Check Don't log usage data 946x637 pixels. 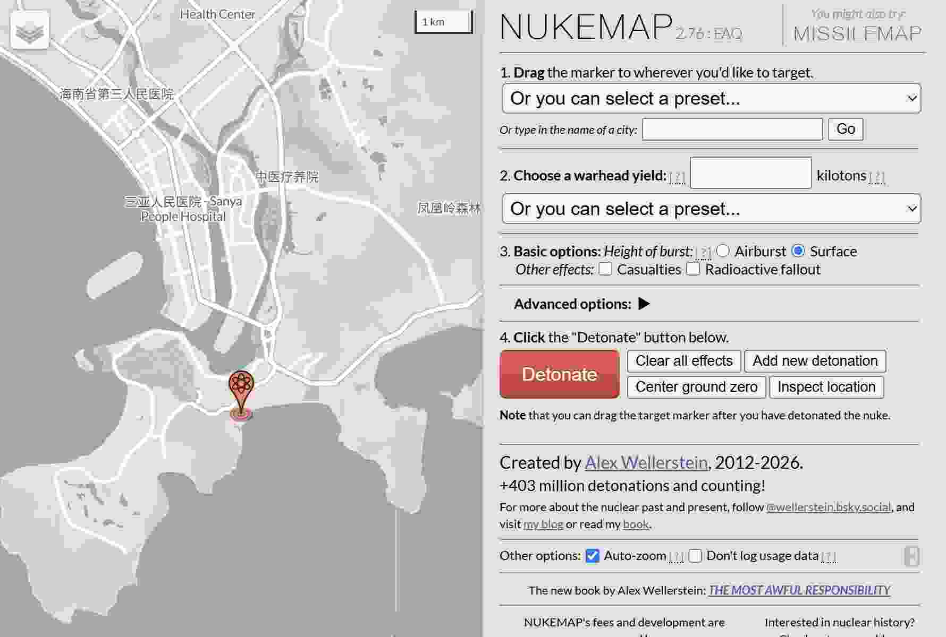pyautogui.click(x=695, y=556)
